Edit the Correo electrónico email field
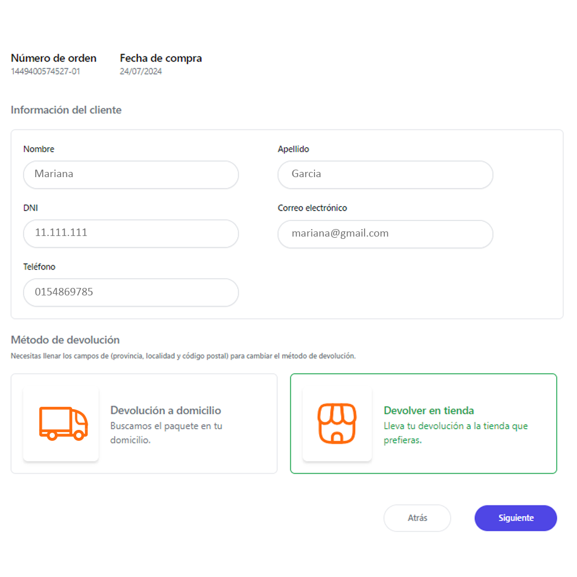The width and height of the screenshot is (577, 577). coord(385,234)
